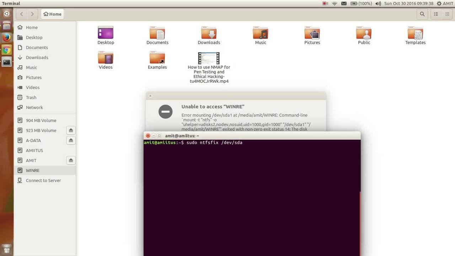This screenshot has height=256, width=455.
Task: Switch to grid icon view
Action: [447, 14]
